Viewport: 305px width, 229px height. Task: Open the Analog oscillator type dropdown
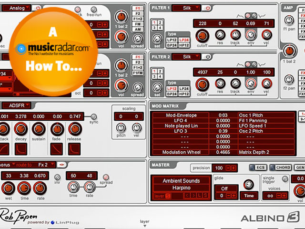click(17, 8)
